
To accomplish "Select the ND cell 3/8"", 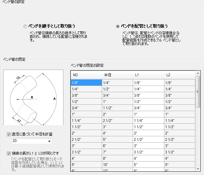I will click(x=87, y=95).
